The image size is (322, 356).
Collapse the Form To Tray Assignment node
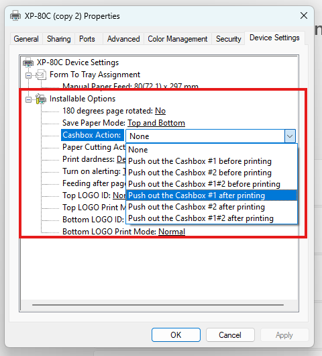coord(28,75)
